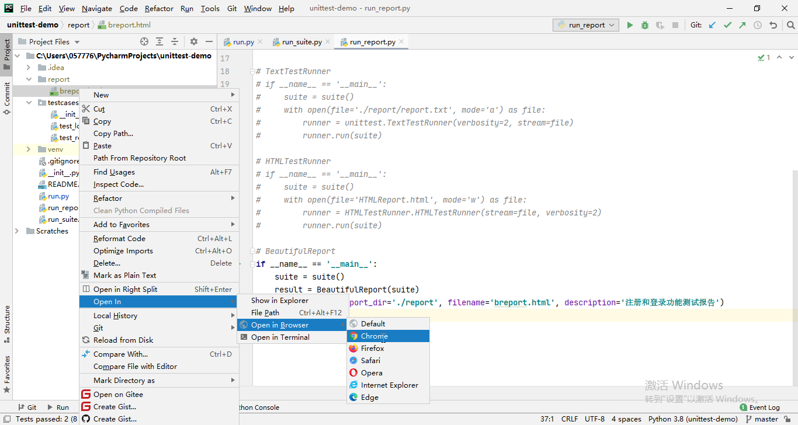The width and height of the screenshot is (798, 425).
Task: Open the Event Log
Action: 759,407
